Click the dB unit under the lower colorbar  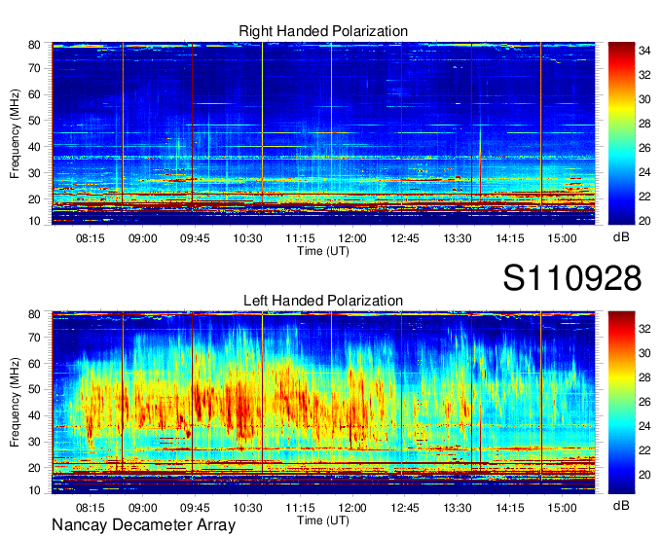pos(621,506)
